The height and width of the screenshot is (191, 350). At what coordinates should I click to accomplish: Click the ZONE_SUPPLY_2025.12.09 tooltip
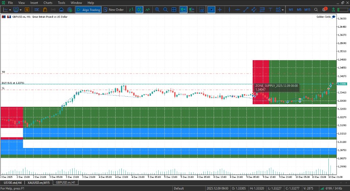click(276, 87)
